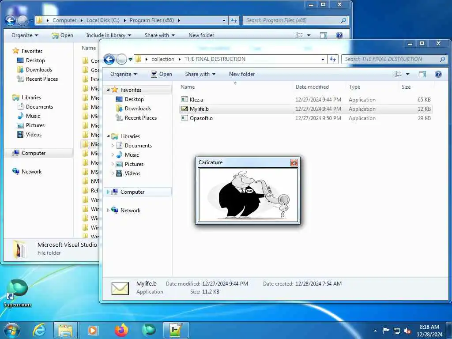Collapse Favorites tree in front window
This screenshot has height=339, width=452.
pyautogui.click(x=108, y=90)
